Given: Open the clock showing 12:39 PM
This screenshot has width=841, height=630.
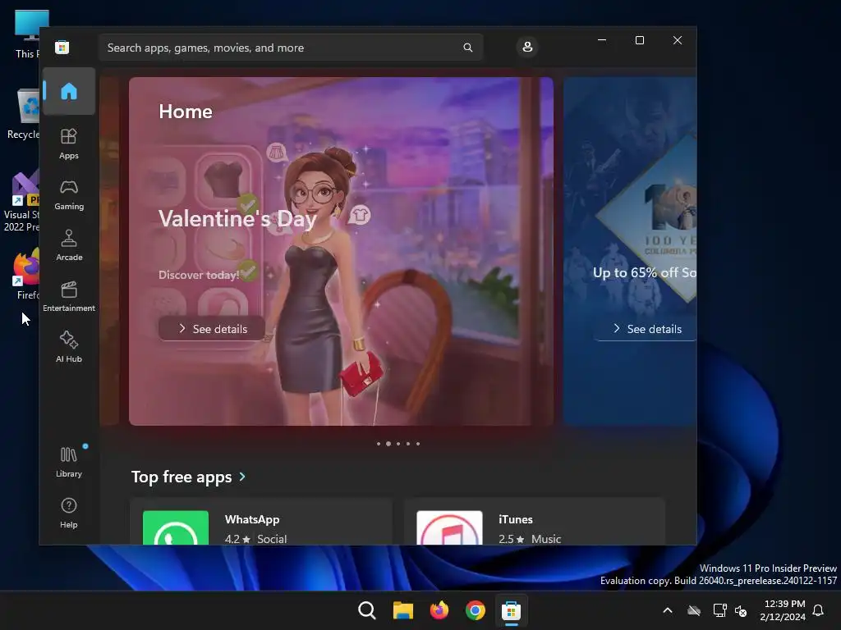Looking at the screenshot, I should point(783,610).
